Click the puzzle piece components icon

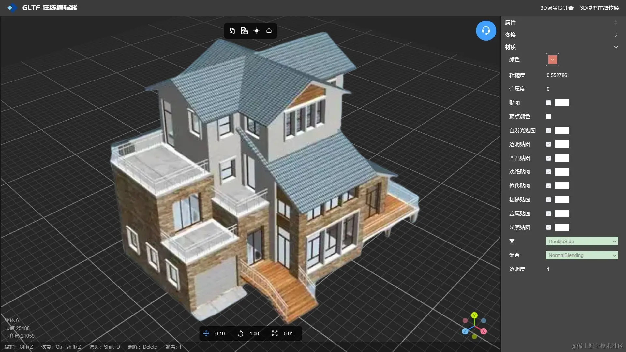[244, 31]
